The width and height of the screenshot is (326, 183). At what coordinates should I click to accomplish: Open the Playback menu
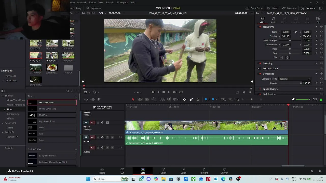click(82, 3)
